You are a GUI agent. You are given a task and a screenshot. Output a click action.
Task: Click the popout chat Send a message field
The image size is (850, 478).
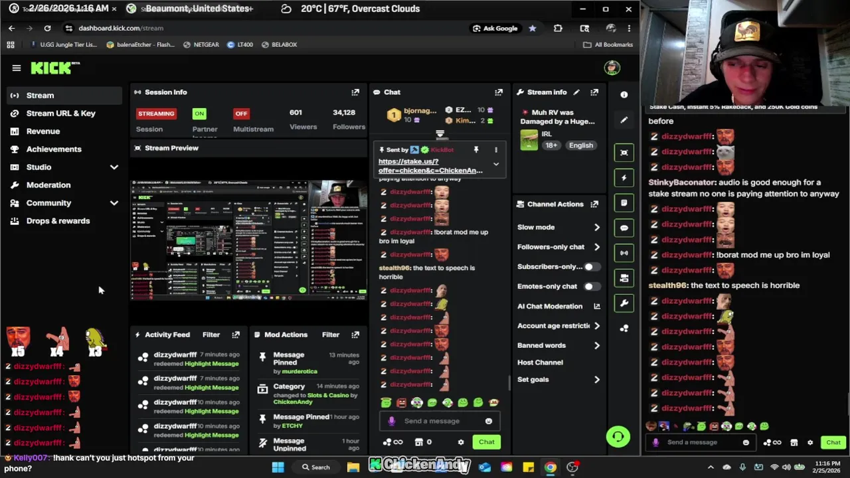pyautogui.click(x=701, y=442)
